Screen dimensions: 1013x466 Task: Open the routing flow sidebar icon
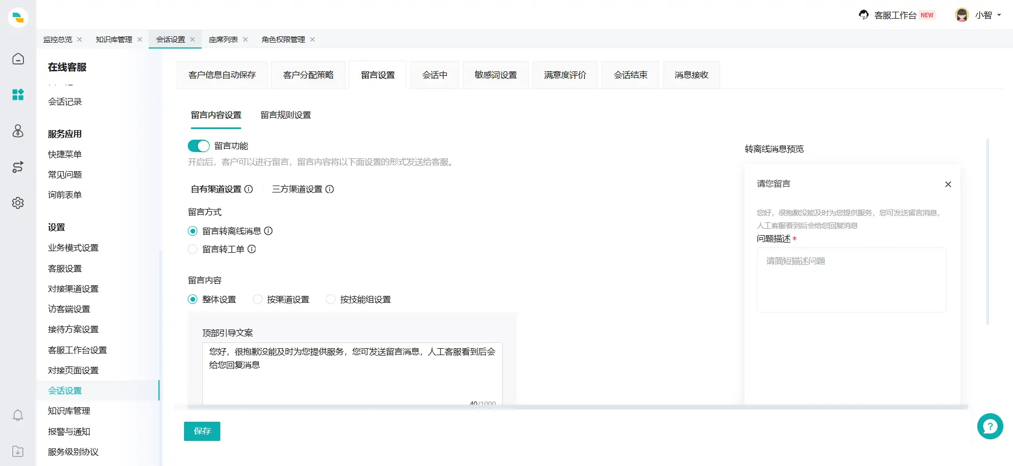pos(18,167)
